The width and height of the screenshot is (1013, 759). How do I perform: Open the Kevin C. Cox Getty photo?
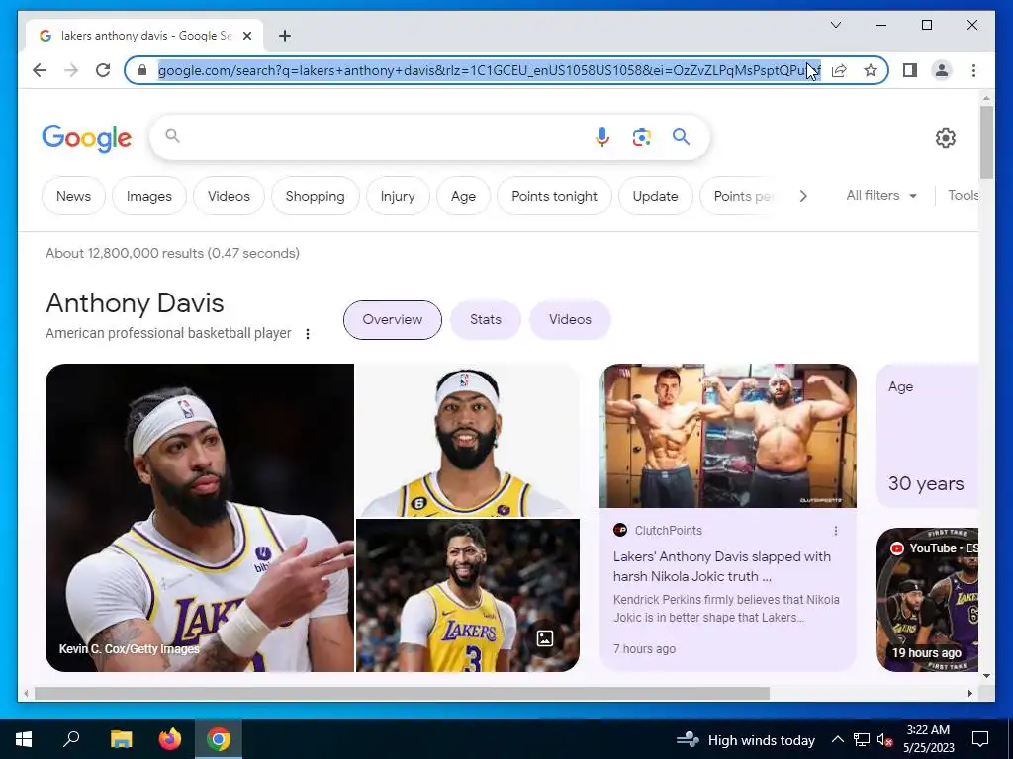200,518
